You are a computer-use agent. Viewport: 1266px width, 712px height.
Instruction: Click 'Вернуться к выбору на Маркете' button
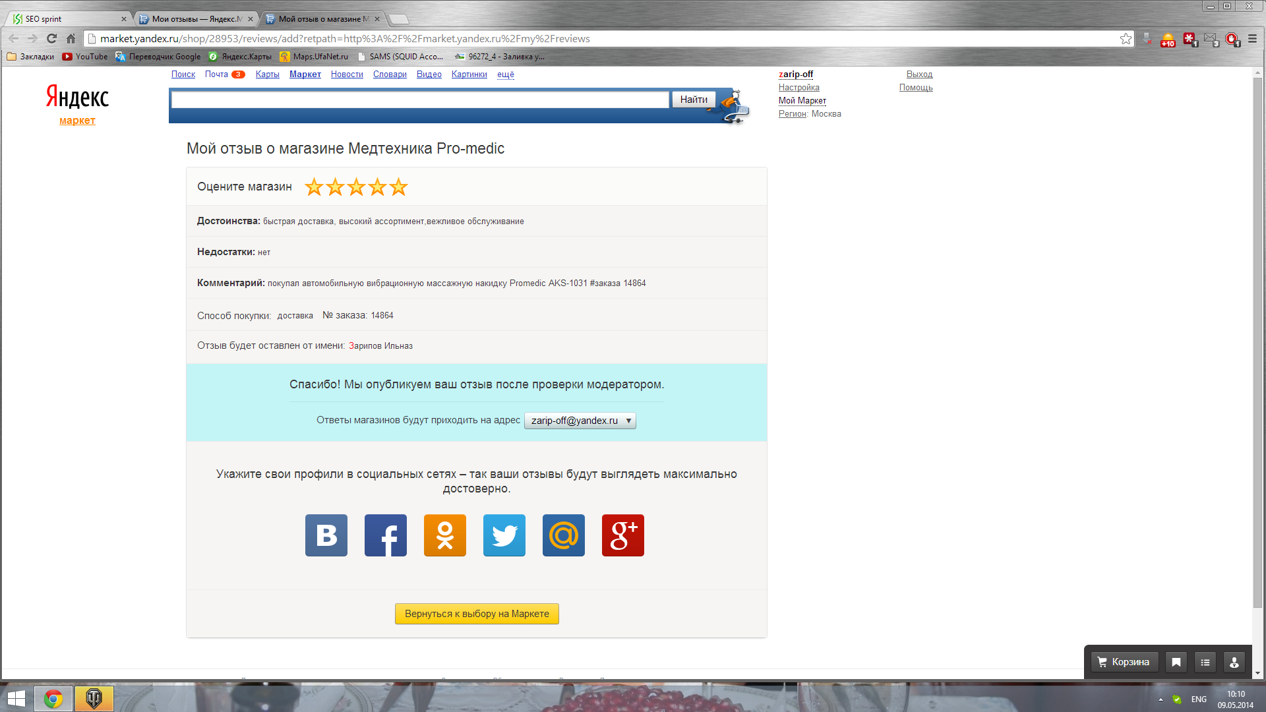click(477, 614)
